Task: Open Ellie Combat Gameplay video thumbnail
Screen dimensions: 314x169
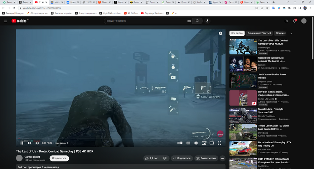Action: tap(243, 46)
